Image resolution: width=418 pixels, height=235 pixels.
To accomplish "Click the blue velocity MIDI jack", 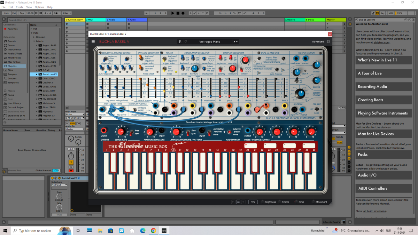I will tap(102, 110).
